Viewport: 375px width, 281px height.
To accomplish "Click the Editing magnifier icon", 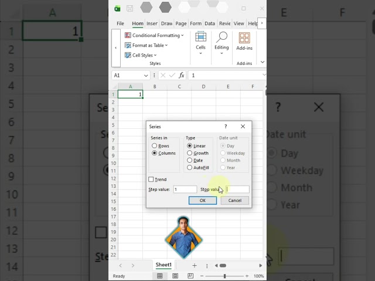I will (x=221, y=37).
